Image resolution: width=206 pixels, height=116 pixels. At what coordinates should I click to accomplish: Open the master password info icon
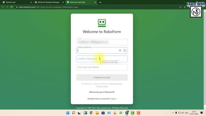(125, 51)
